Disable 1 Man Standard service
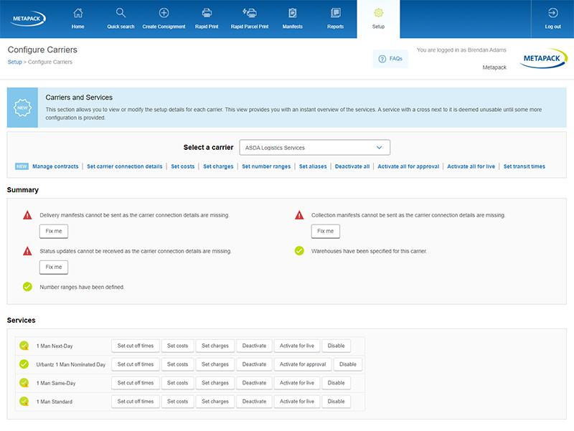Image resolution: width=574 pixels, height=431 pixels. coord(336,402)
